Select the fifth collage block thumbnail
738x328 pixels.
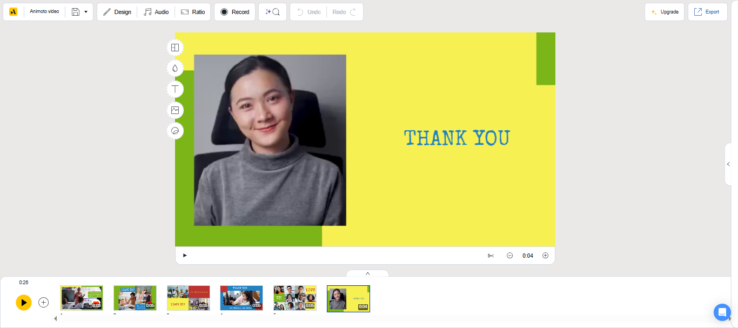[x=295, y=298]
